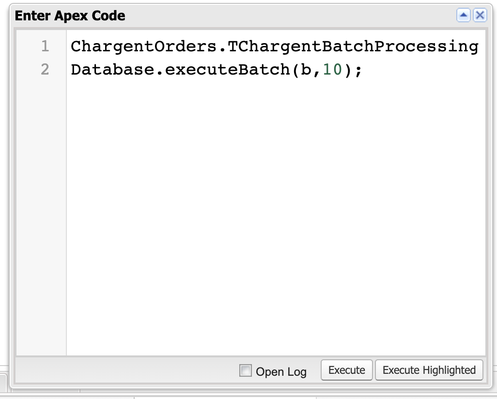
Task: Enable the Open Log checkbox
Action: pos(246,371)
